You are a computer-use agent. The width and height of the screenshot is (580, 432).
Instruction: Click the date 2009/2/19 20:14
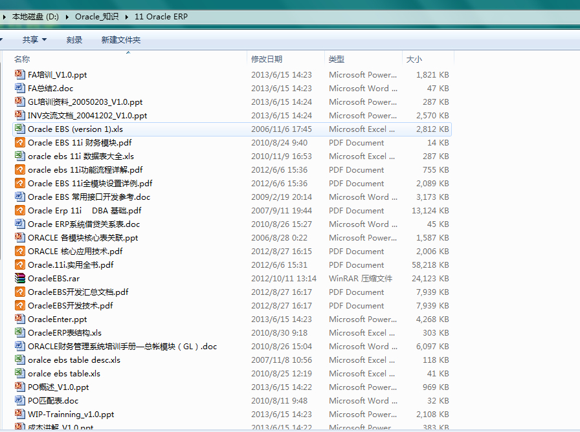tap(282, 197)
